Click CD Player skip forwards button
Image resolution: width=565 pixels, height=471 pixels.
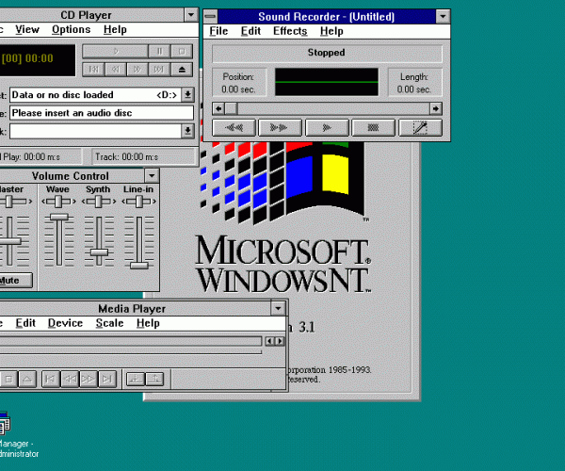137,69
